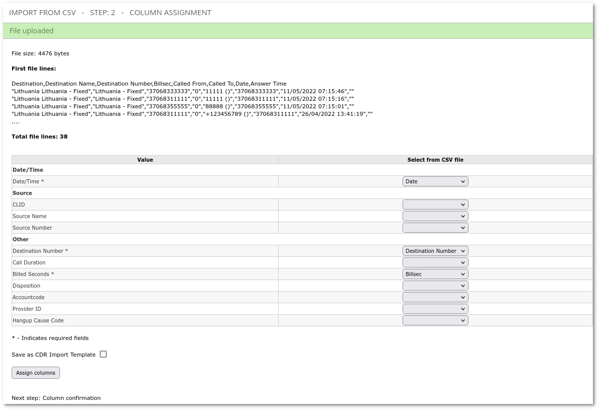Open the Billed Seconds dropdown showing Billsec

pyautogui.click(x=435, y=274)
